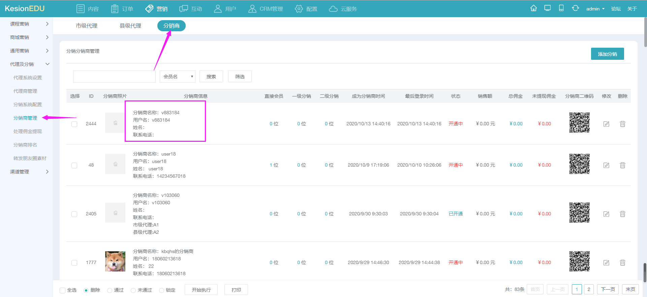This screenshot has width=647, height=297.
Task: Click the 添加分销 button
Action: point(607,54)
